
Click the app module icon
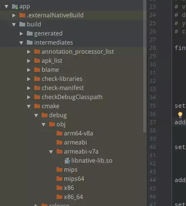[x=15, y=7]
